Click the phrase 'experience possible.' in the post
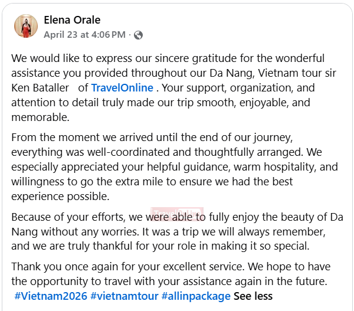Viewport: 354px width, 311px height. [x=60, y=197]
